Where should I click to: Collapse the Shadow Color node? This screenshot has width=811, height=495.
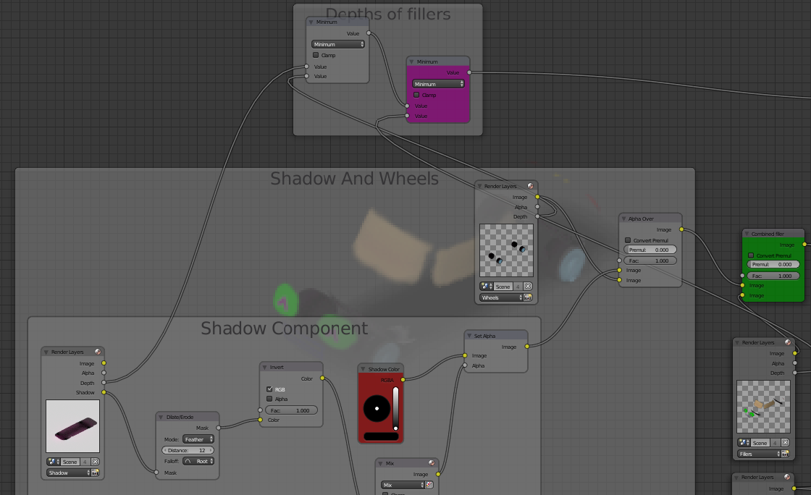362,369
